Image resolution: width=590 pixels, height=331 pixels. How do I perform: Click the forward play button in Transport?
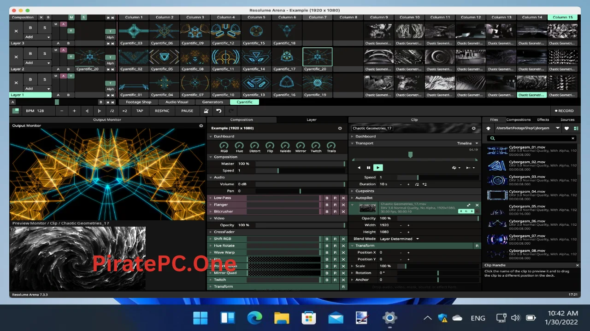pos(378,168)
